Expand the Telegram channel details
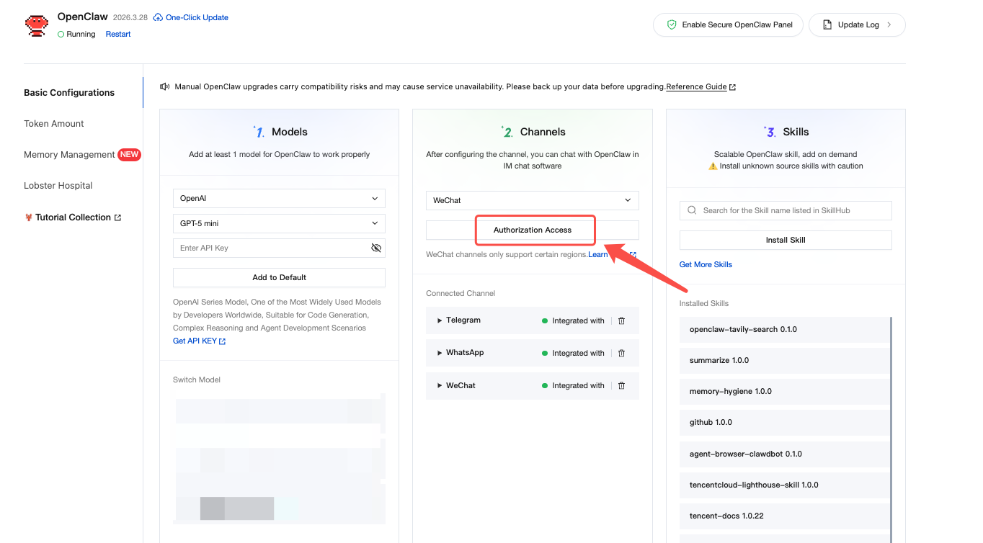This screenshot has width=983, height=543. click(440, 320)
